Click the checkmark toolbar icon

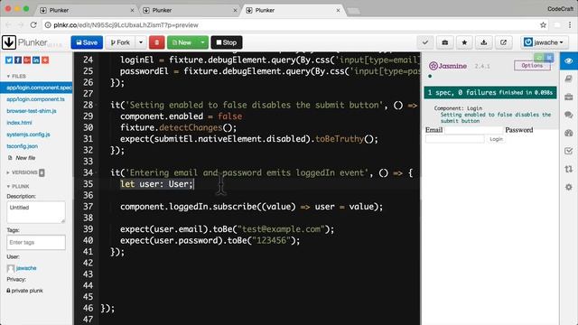(425, 42)
